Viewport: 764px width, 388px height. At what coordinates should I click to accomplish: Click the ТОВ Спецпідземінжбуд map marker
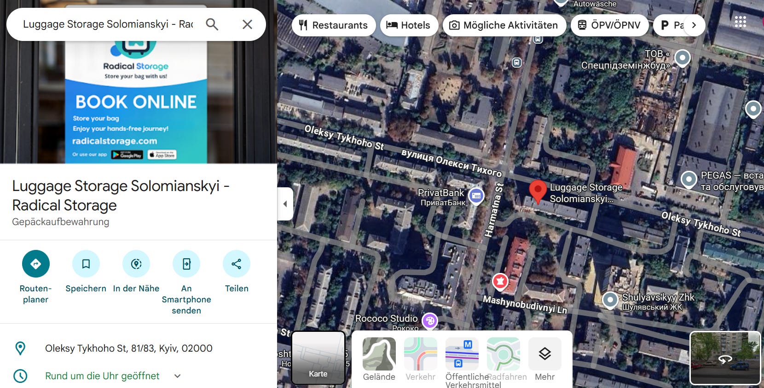tap(683, 58)
